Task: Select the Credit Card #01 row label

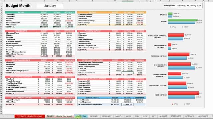Action: (x=85, y=89)
